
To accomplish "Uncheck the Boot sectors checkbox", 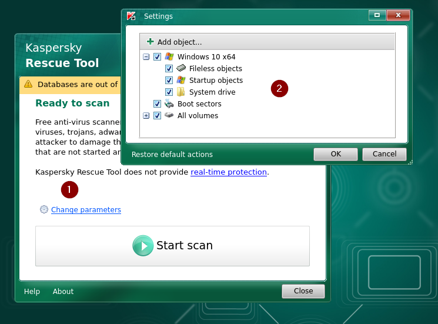I will coord(157,104).
